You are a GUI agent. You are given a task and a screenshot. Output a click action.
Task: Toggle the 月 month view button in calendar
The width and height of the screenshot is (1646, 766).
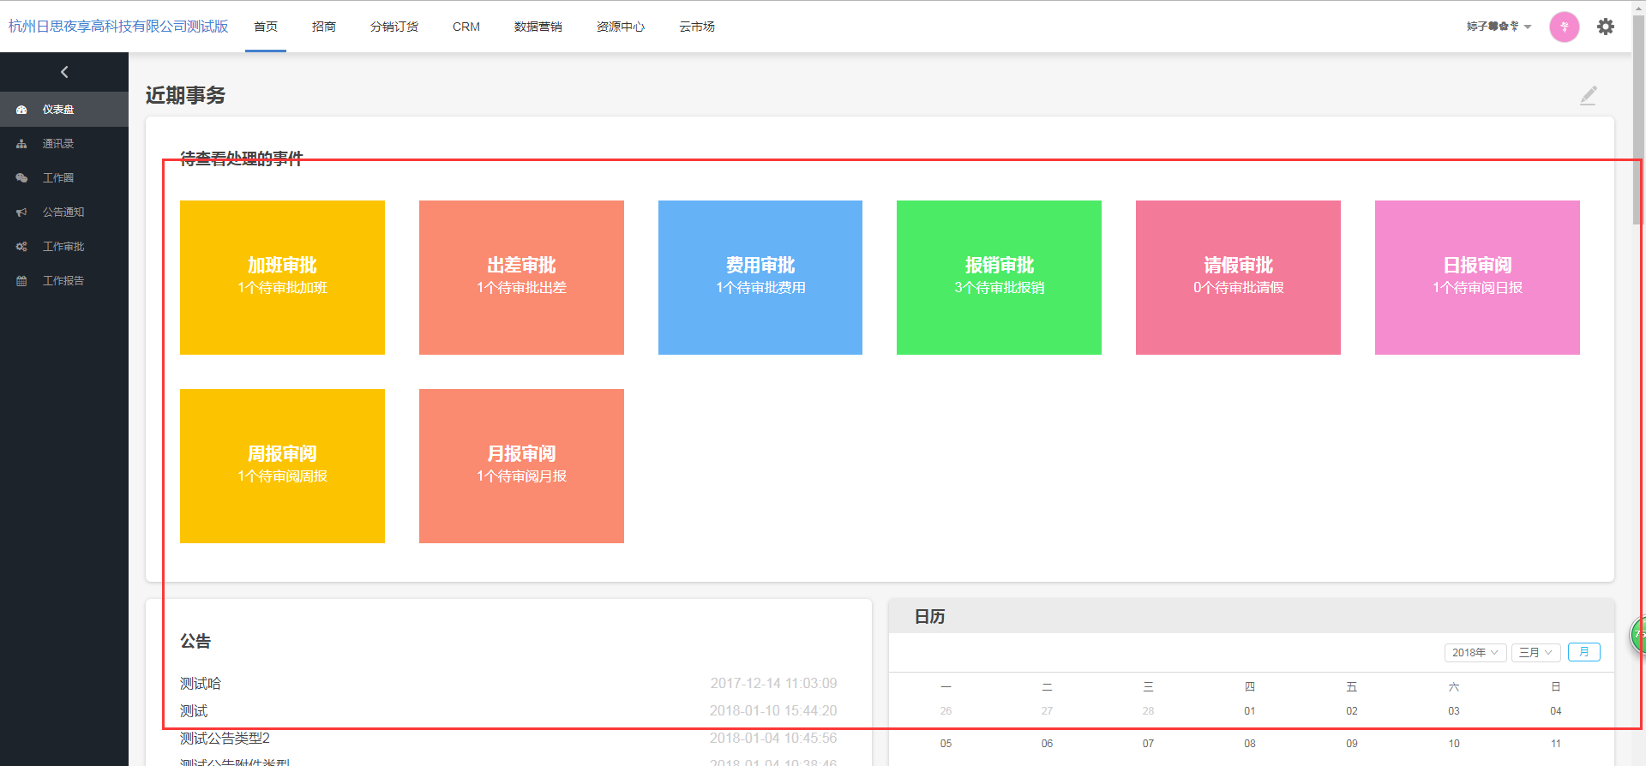[1583, 652]
